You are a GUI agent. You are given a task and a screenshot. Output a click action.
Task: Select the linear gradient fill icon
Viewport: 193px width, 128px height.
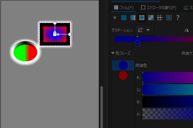(133, 18)
